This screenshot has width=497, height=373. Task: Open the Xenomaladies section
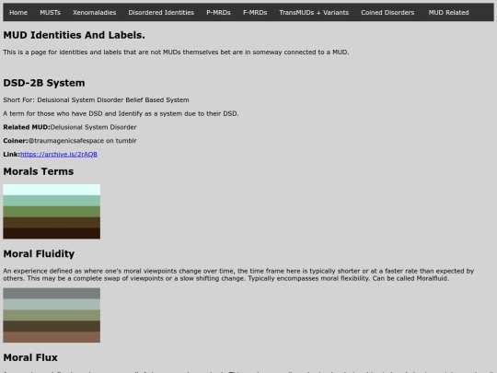point(95,12)
